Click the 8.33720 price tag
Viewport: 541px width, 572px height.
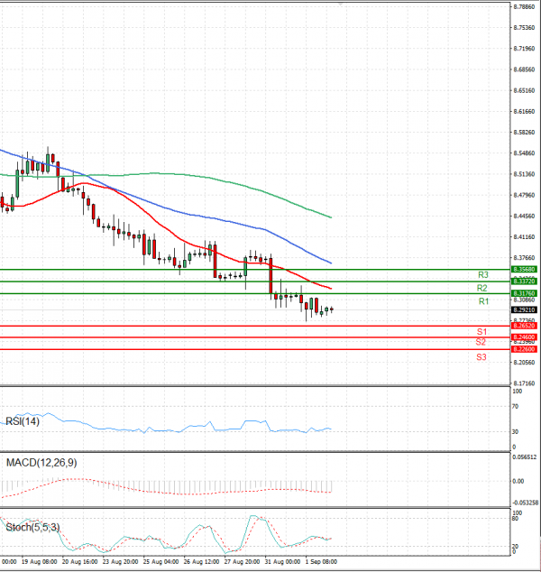pyautogui.click(x=524, y=281)
